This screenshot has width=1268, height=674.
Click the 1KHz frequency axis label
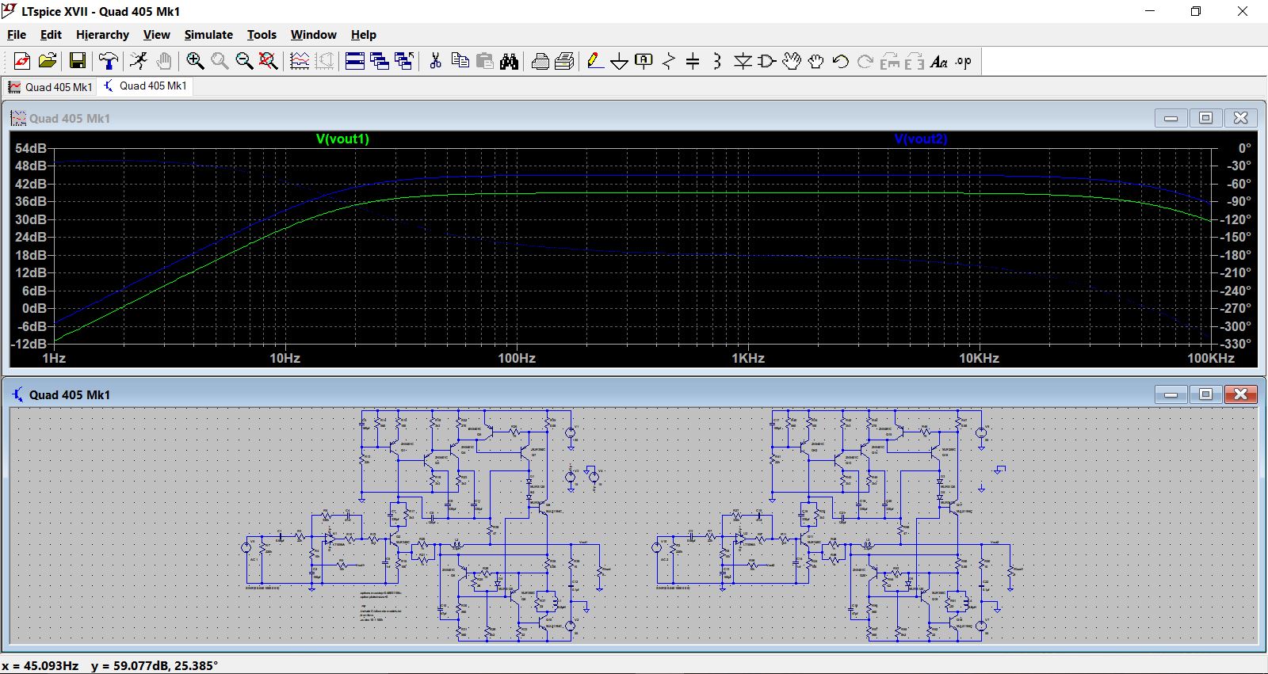click(747, 358)
